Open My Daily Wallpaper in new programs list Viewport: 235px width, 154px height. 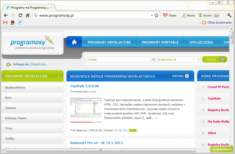[x=218, y=122]
